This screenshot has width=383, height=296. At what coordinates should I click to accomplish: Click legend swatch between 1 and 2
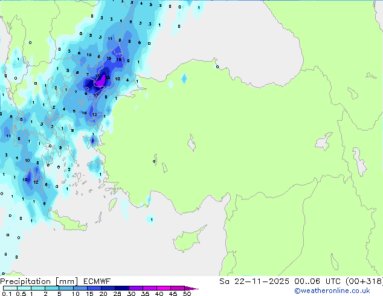(38, 288)
